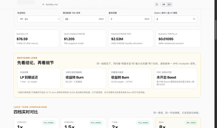This screenshot has width=217, height=128.
Task: Select the Implied CHEESE FDV $2.53M value
Action: tap(117, 39)
